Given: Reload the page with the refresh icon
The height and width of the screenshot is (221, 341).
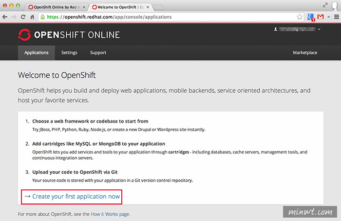Looking at the screenshot, I should click(23, 17).
